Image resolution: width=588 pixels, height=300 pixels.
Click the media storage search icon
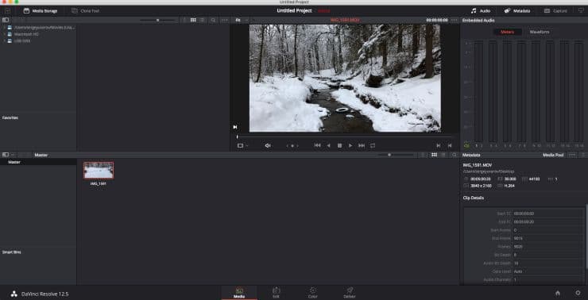point(213,20)
